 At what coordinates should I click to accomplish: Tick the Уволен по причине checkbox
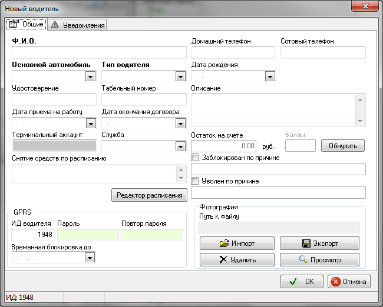pos(196,181)
